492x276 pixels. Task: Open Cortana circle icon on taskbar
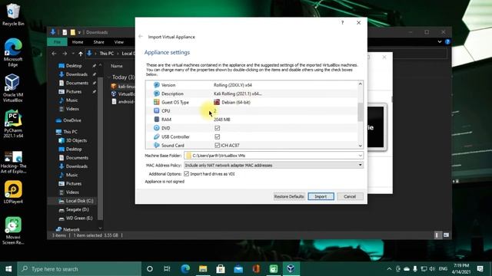coord(150,269)
